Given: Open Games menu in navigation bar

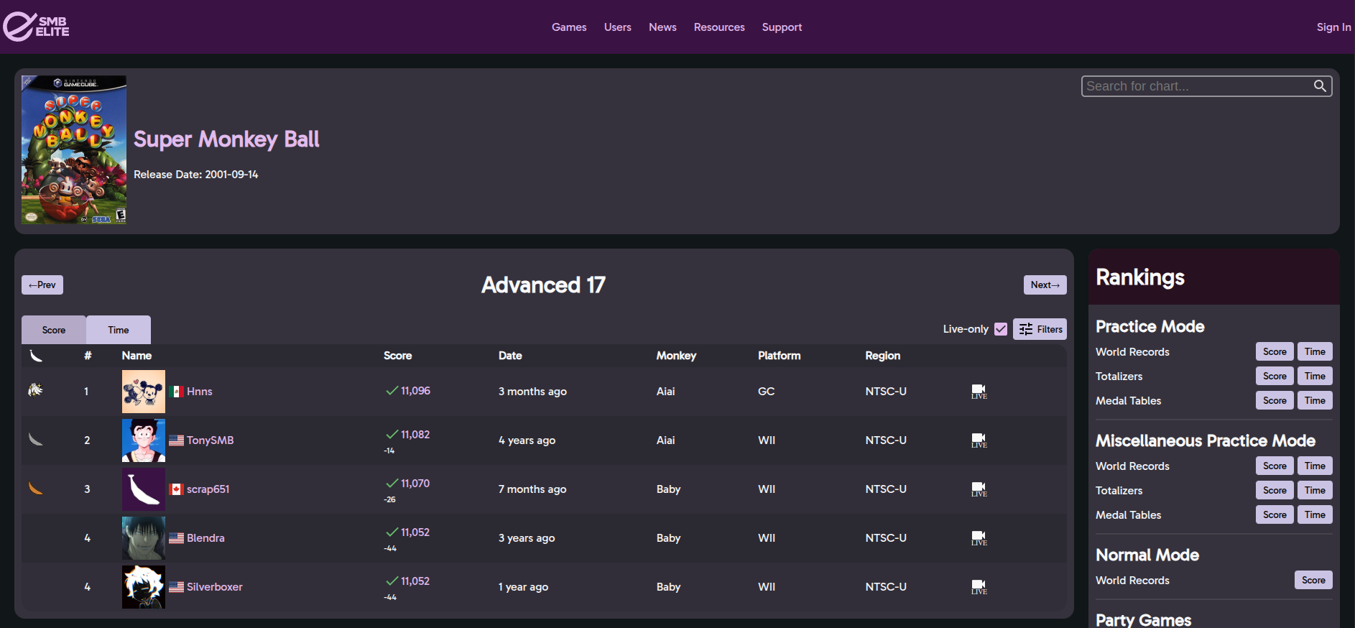Looking at the screenshot, I should [x=569, y=27].
